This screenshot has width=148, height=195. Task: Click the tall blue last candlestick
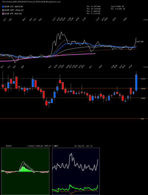coord(136,82)
